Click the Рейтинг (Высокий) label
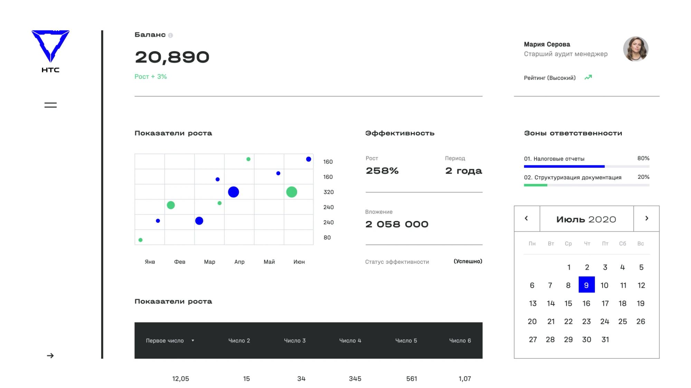Image resolution: width=691 pixels, height=388 pixels. pos(550,78)
